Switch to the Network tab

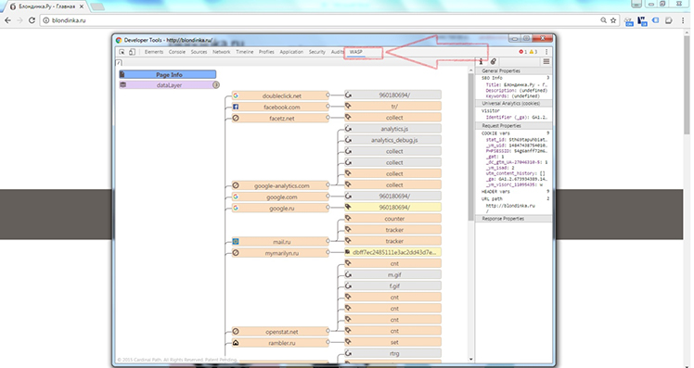pyautogui.click(x=222, y=52)
